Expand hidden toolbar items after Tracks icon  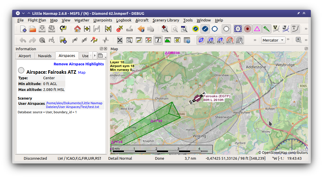pos(306,29)
